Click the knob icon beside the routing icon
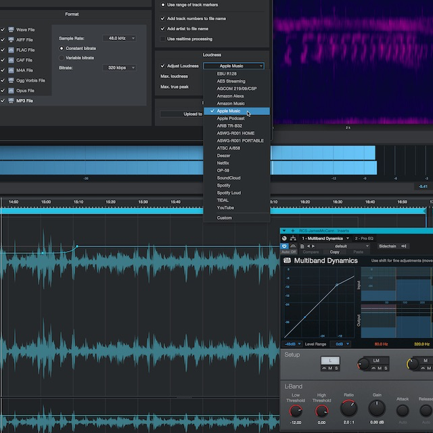The height and width of the screenshot is (433, 433). click(284, 238)
